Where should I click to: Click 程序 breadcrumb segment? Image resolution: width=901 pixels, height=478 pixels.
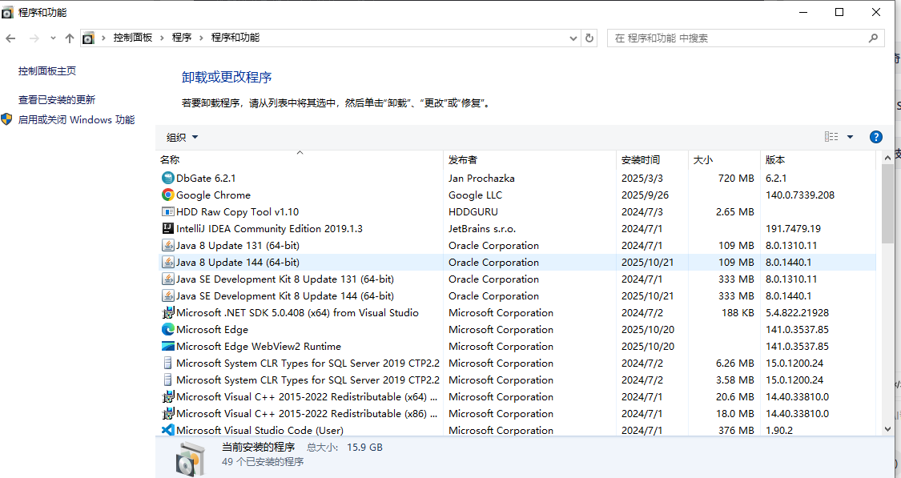pyautogui.click(x=182, y=38)
